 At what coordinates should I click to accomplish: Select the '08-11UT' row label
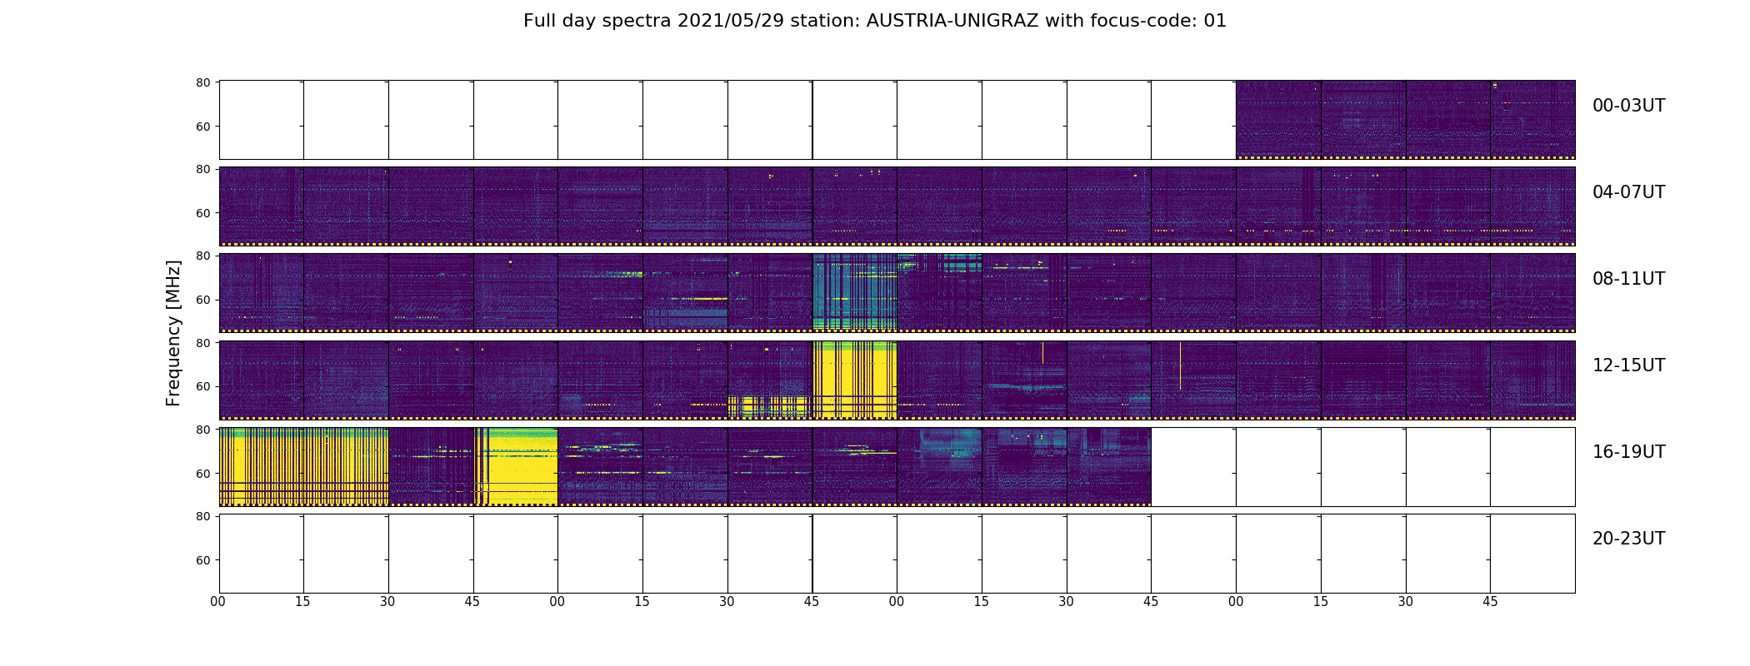pyautogui.click(x=1628, y=279)
